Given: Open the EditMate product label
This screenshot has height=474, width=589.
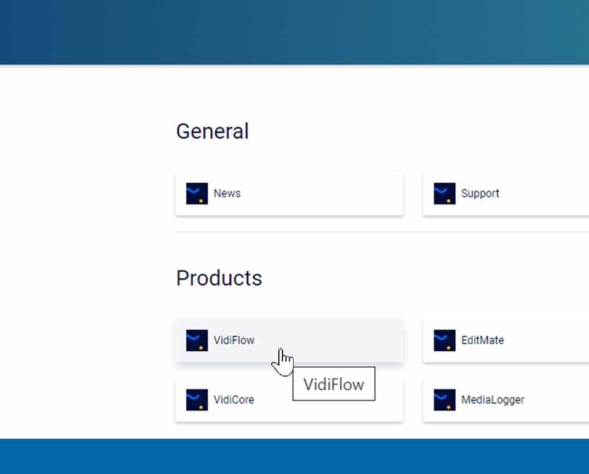Looking at the screenshot, I should (x=482, y=340).
